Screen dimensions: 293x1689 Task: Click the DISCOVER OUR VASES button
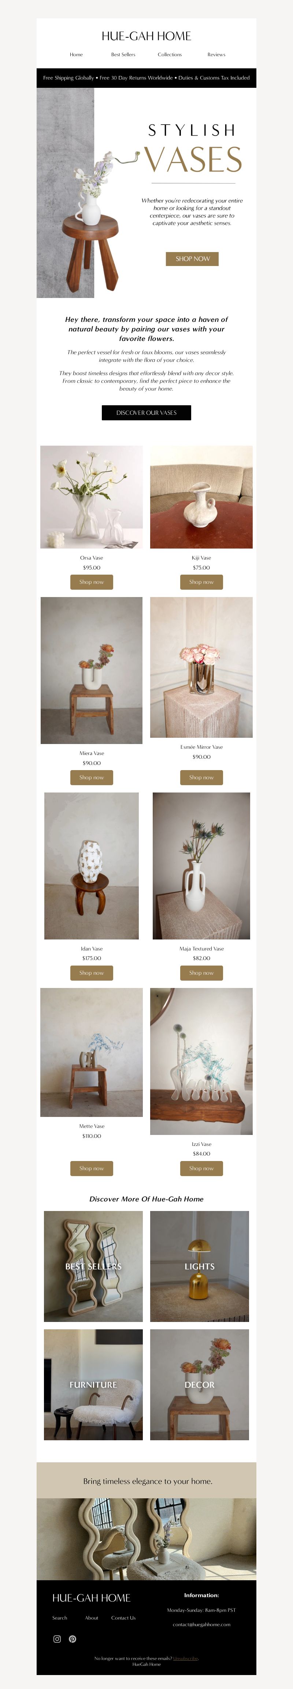[146, 412]
